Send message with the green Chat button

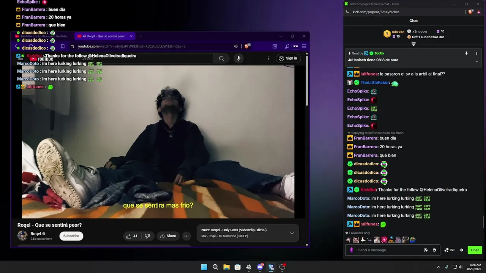click(x=475, y=250)
